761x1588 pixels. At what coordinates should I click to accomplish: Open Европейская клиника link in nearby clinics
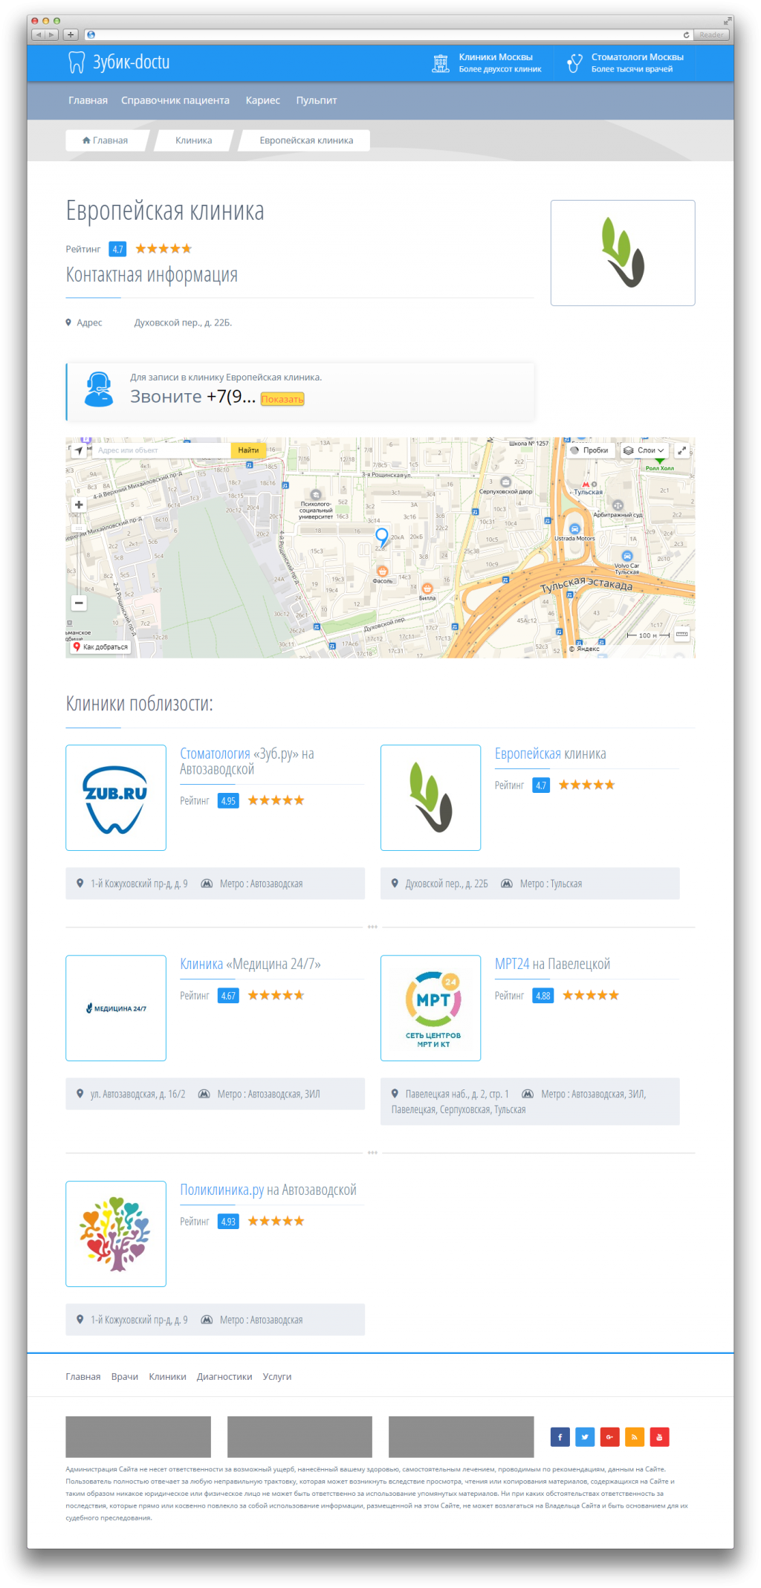click(x=550, y=754)
